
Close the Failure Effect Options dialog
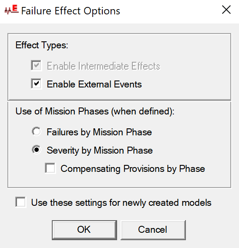coord(226,10)
